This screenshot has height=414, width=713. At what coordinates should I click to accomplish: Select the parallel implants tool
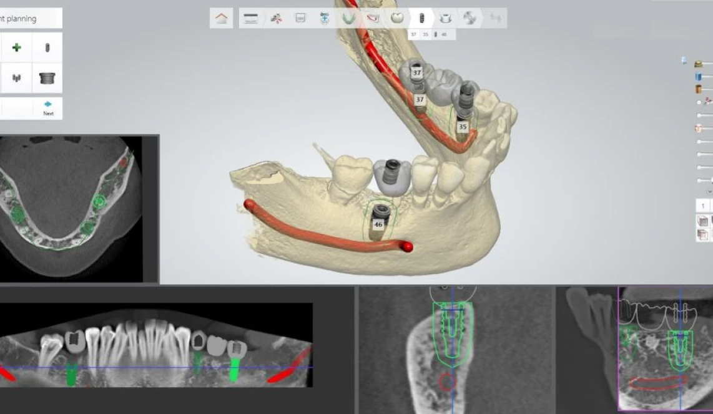tap(17, 78)
